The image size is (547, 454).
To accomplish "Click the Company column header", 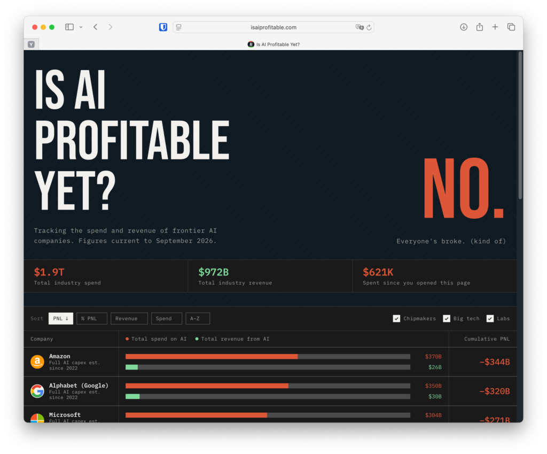I will tap(42, 338).
